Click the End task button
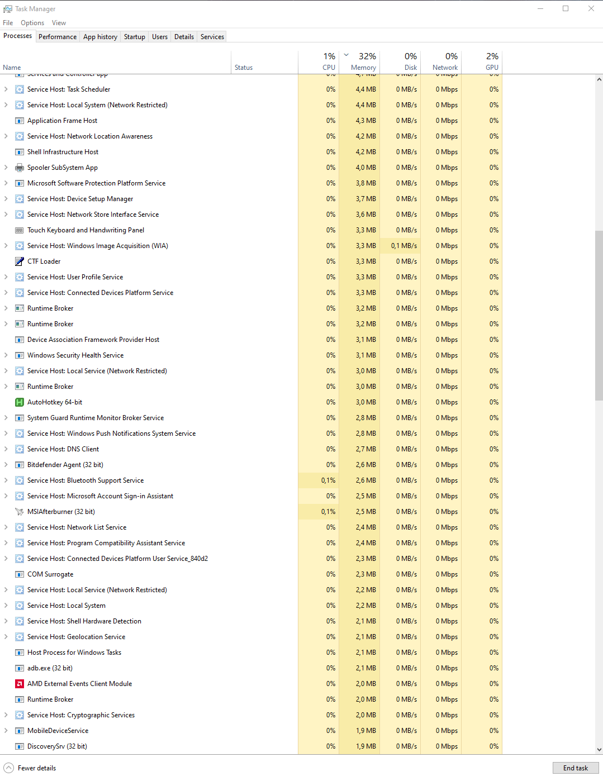The image size is (603, 781). [576, 768]
